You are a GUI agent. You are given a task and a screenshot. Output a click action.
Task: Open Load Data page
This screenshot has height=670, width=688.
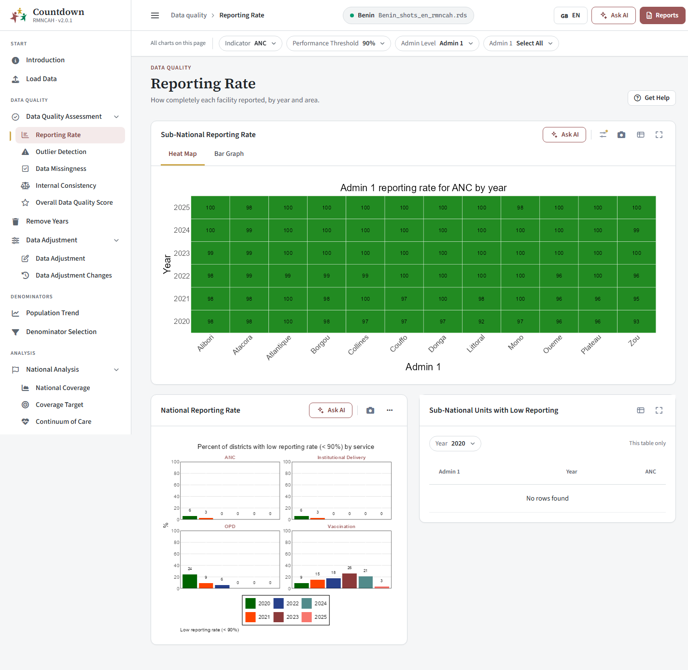pyautogui.click(x=65, y=79)
